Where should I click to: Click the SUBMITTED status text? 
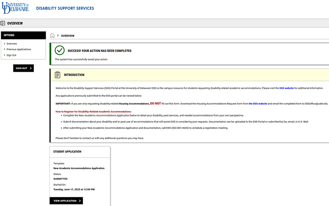coord(60,179)
